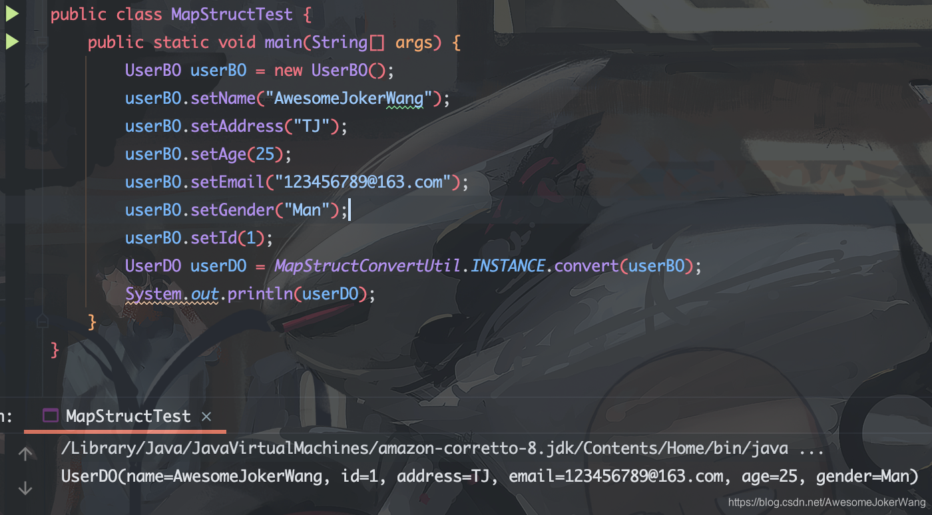This screenshot has width=932, height=515.
Task: Click the MapStructConvertUtil class reference
Action: click(368, 266)
